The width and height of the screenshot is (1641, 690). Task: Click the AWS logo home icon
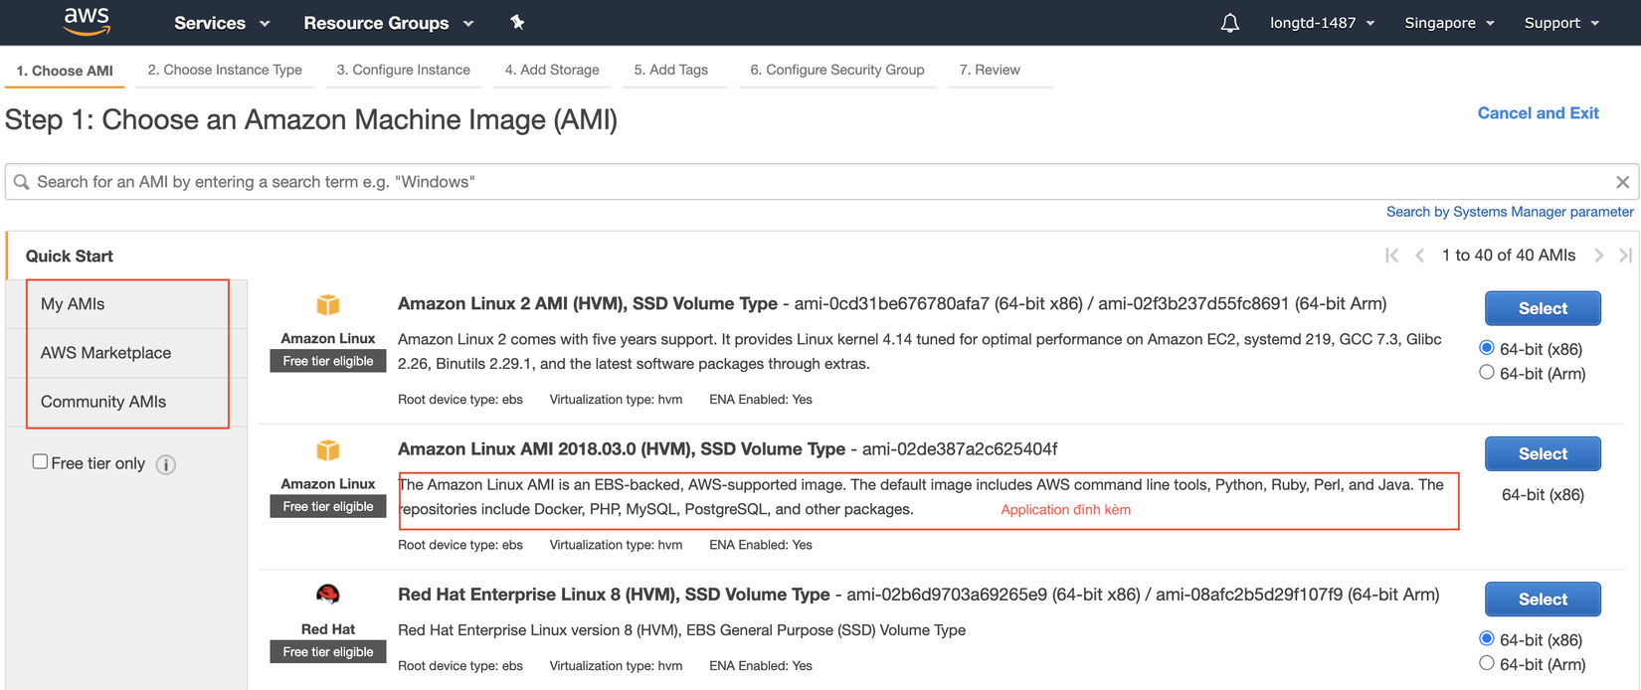pos(87,22)
